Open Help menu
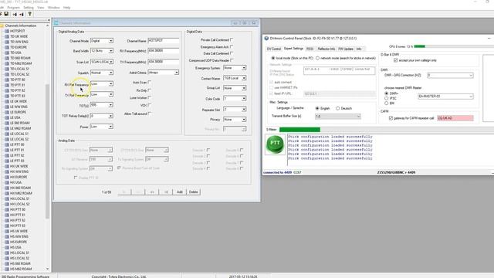 pyautogui.click(x=67, y=7)
